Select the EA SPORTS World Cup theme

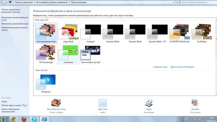[x=179, y=33]
